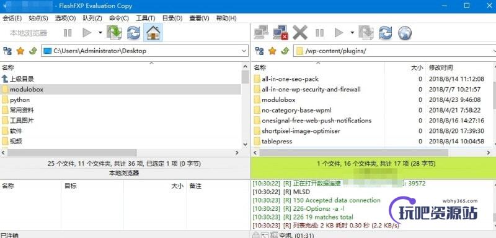Open the dropdown arrow beside remote play button
Viewport: 496px width, 238px height.
(352, 33)
